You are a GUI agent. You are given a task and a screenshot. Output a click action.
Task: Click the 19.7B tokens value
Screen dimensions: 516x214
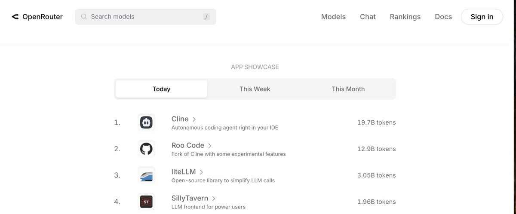point(376,122)
